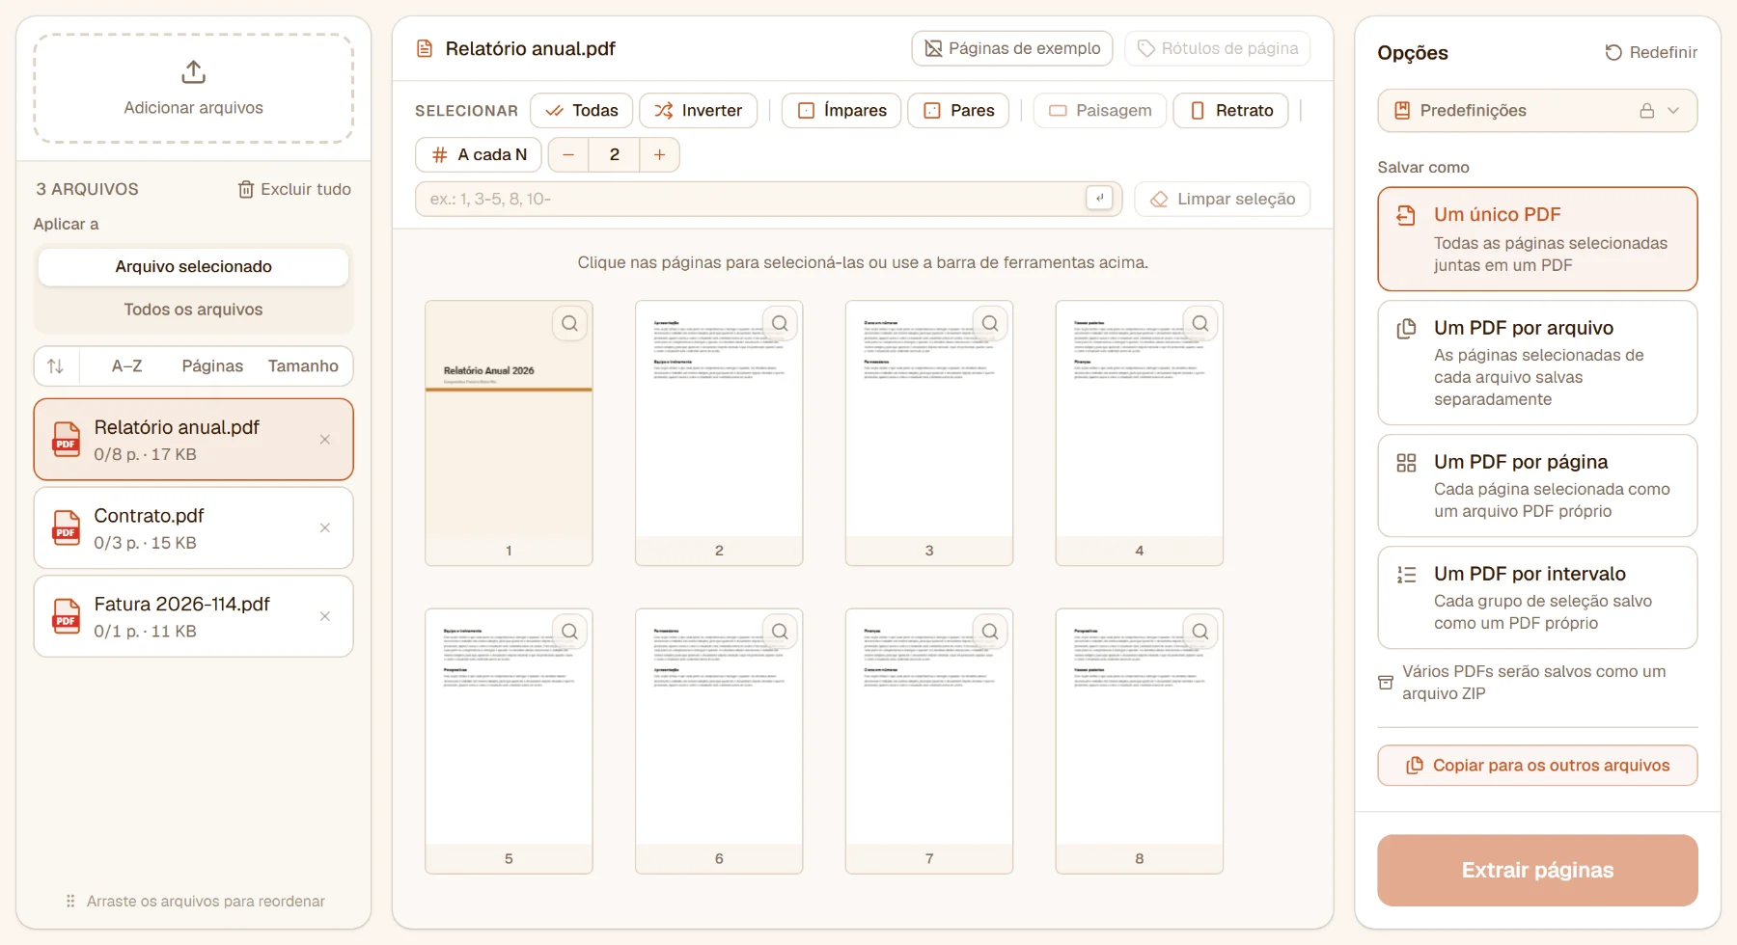Image resolution: width=1737 pixels, height=945 pixels.
Task: Click the sort direction arrows icon
Action: 56,366
